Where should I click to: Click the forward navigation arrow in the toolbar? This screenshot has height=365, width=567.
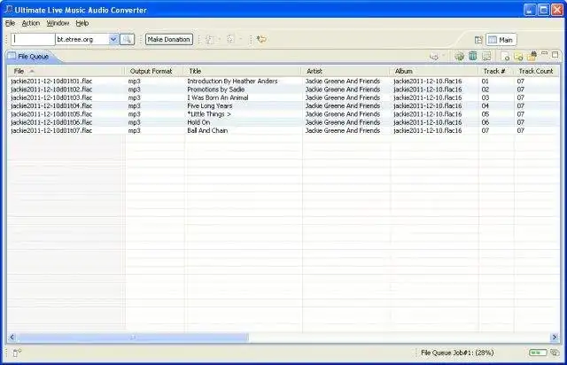230,39
